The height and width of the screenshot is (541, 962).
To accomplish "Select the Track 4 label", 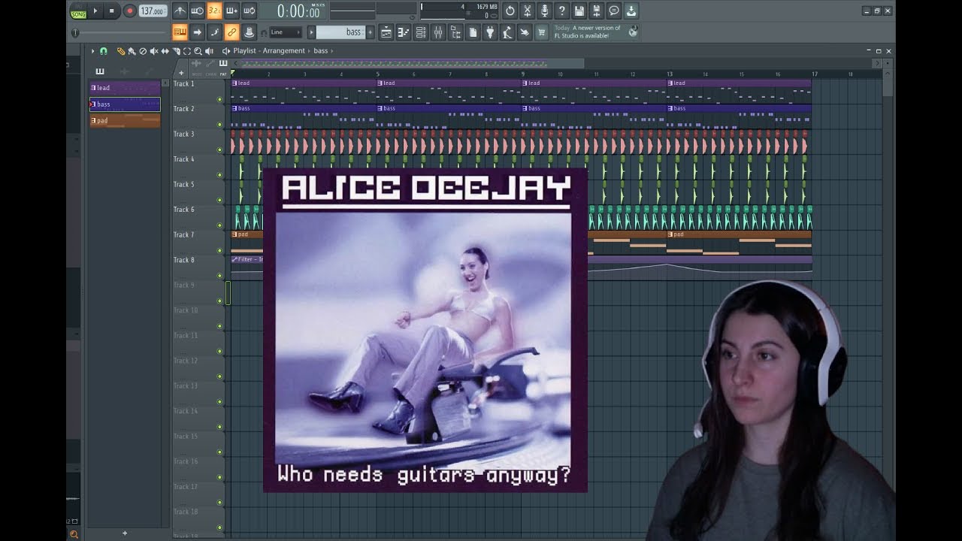I will point(184,159).
